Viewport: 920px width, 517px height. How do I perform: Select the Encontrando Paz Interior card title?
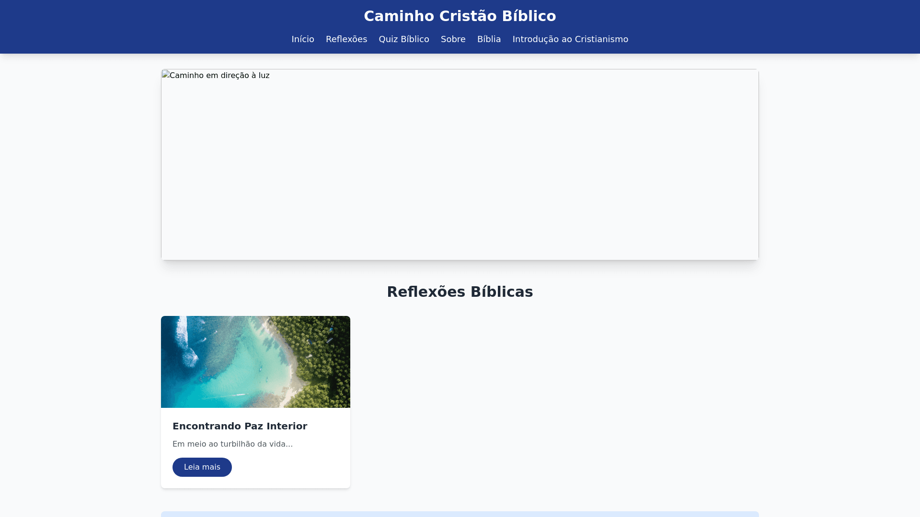click(240, 426)
